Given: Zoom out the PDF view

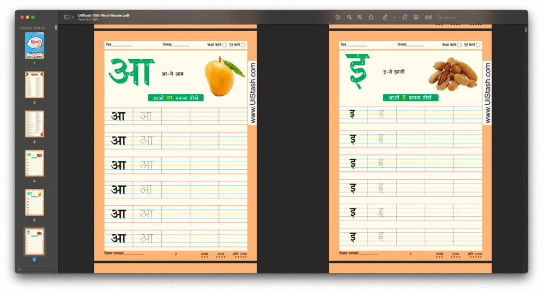Looking at the screenshot, I should click(349, 17).
